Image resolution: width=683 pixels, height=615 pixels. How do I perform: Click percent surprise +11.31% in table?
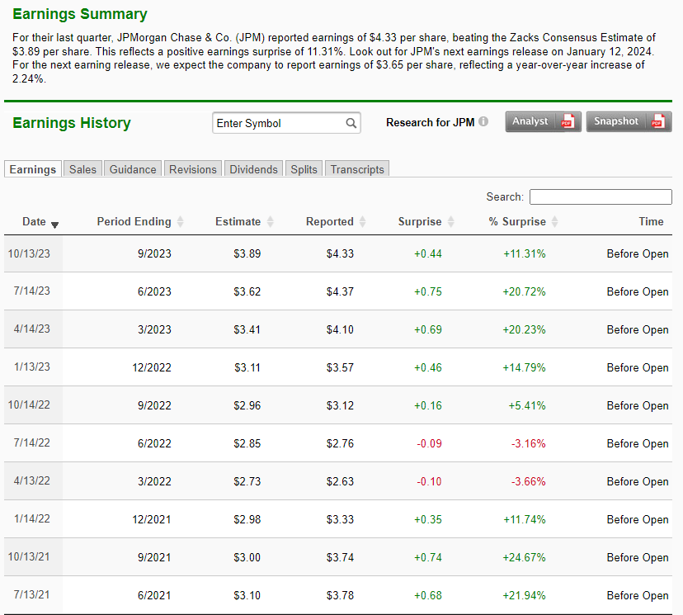point(525,253)
